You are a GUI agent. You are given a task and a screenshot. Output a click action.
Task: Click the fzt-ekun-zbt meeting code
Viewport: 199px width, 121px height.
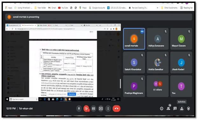[x=26, y=109]
